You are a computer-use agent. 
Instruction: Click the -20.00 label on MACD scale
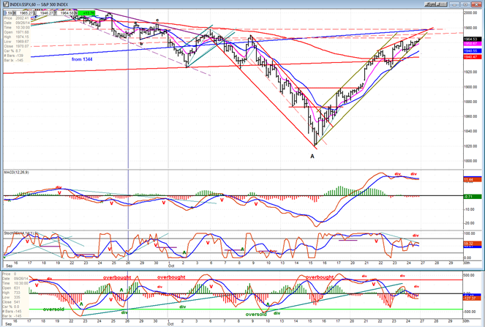click(470, 223)
